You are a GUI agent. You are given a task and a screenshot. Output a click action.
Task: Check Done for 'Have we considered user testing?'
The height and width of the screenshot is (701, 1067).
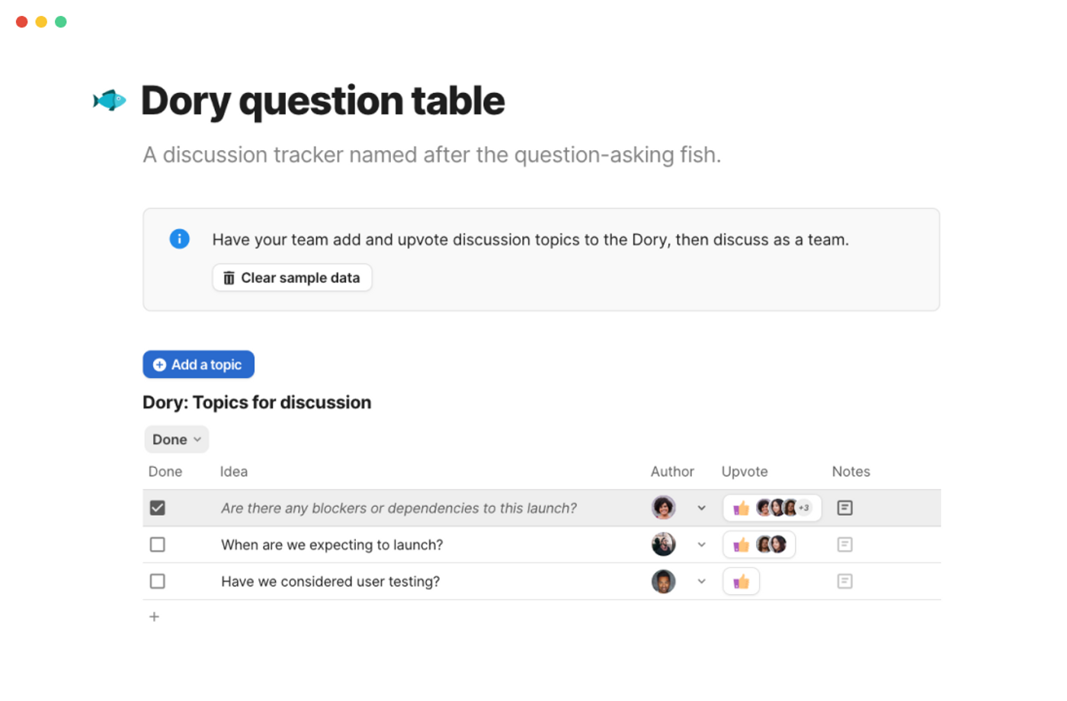tap(158, 581)
